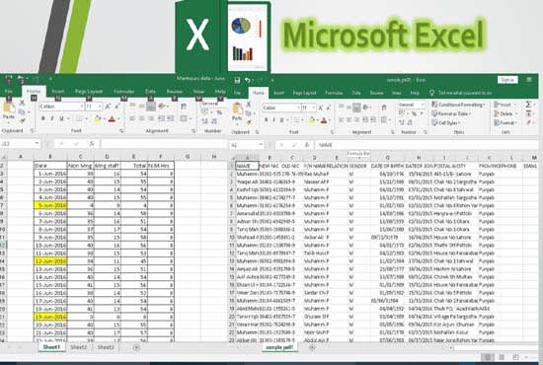Click Increase Font Size in Manhours window
The height and width of the screenshot is (365, 543).
[x=108, y=107]
